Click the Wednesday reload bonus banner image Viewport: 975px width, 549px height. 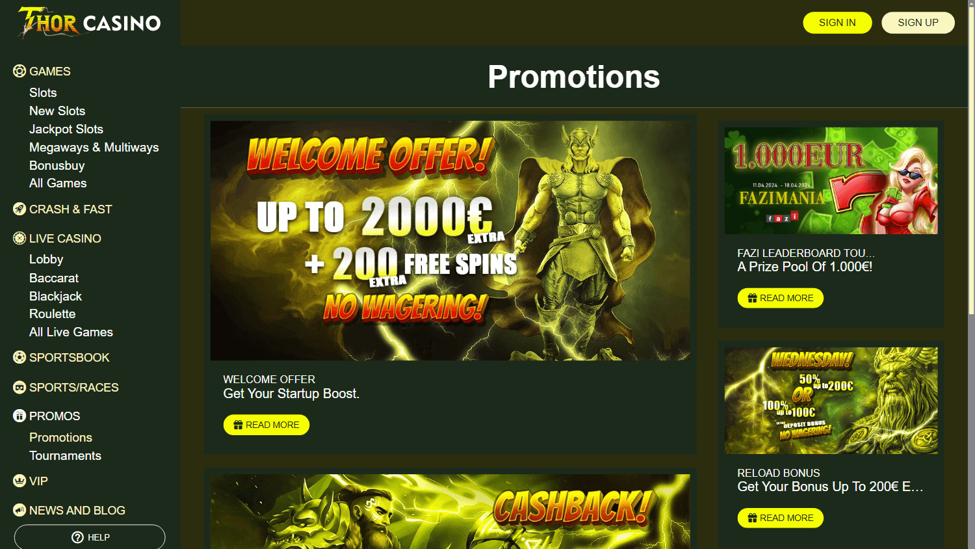[x=831, y=400]
